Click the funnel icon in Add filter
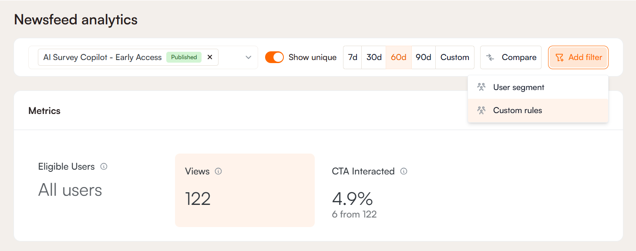This screenshot has width=636, height=251. [559, 57]
